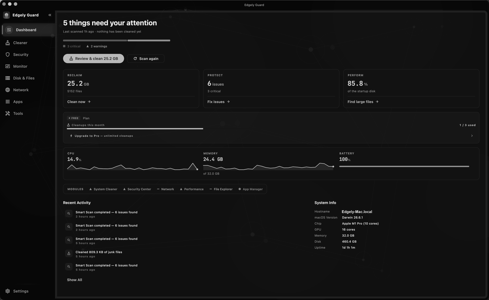
Task: Click the memory usage sparkline graph
Action: point(268,166)
